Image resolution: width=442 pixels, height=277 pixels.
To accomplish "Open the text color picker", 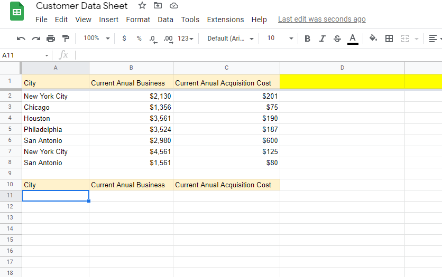I will 353,39.
